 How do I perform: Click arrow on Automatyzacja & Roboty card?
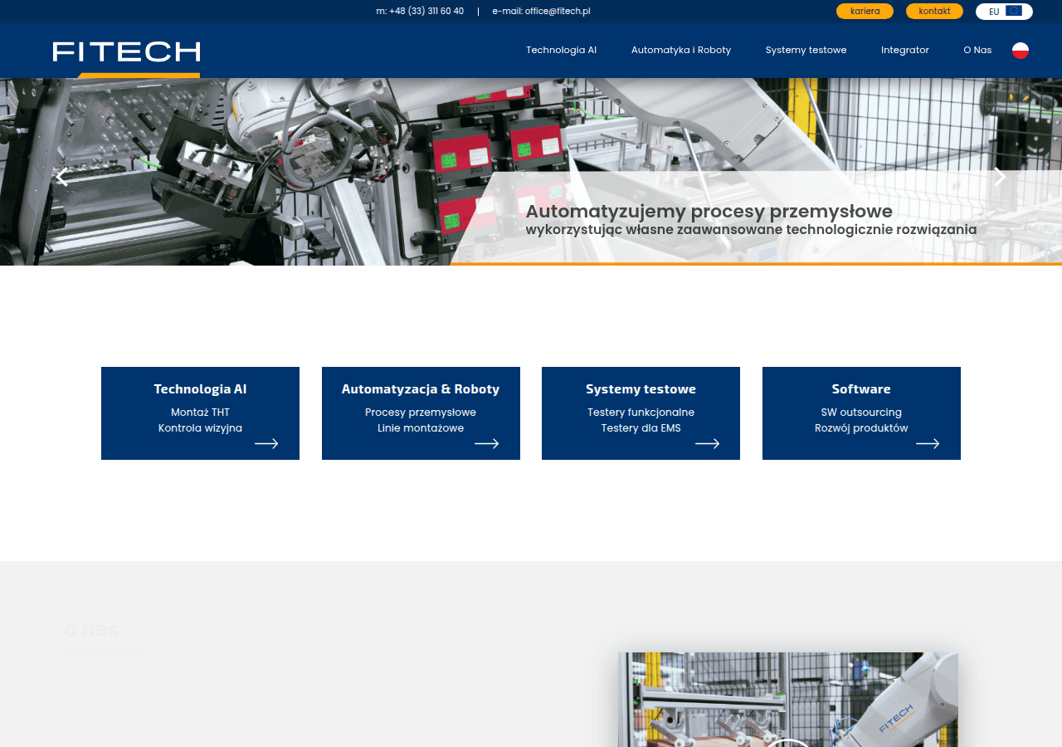(x=487, y=444)
